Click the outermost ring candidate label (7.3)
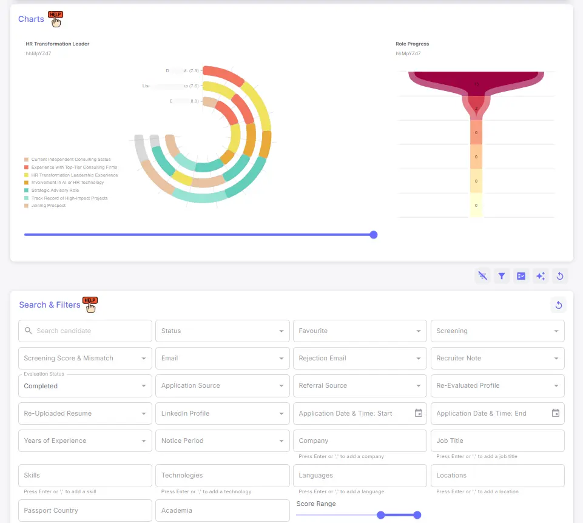 (x=182, y=70)
